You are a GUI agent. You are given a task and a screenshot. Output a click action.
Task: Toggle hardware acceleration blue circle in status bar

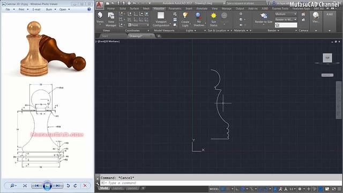click(320, 189)
